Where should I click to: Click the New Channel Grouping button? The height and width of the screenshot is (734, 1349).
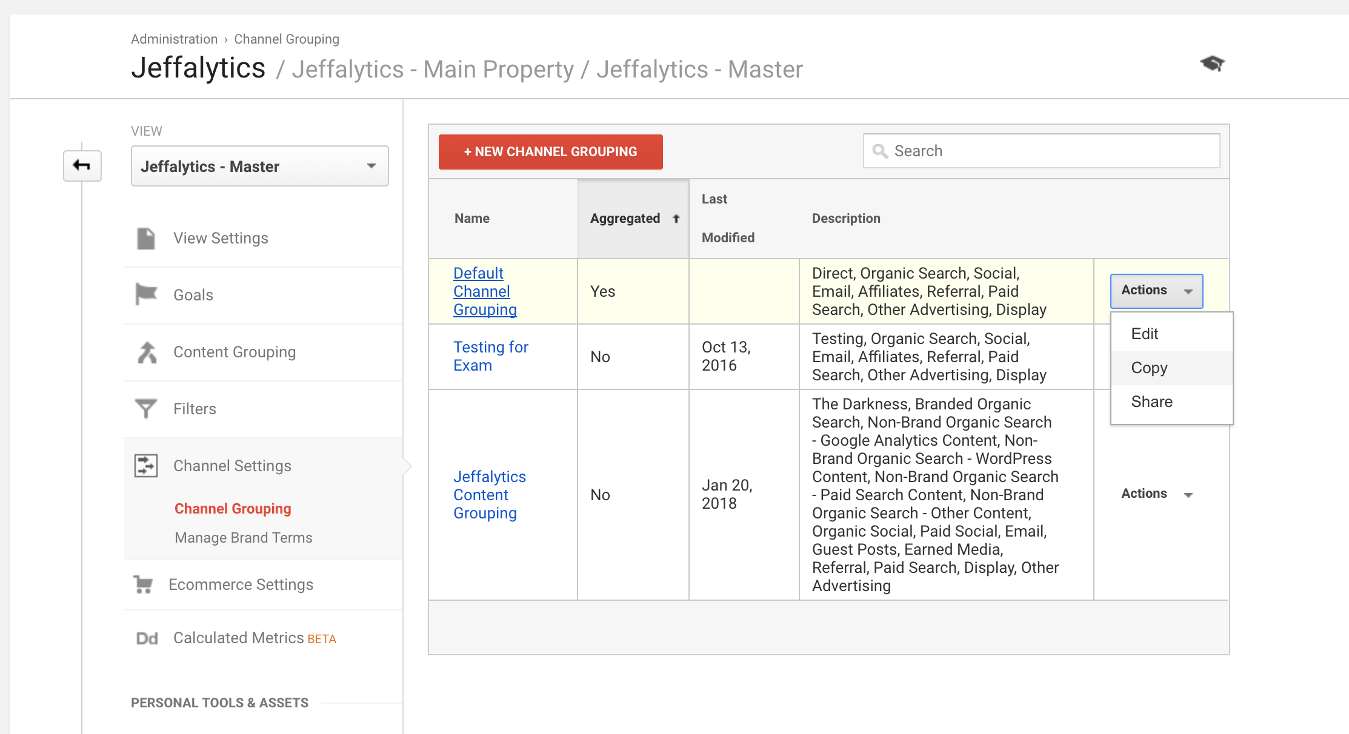[x=550, y=152]
